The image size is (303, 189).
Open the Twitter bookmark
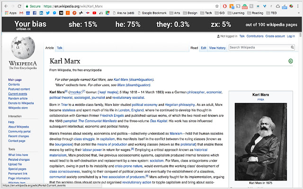point(48,13)
